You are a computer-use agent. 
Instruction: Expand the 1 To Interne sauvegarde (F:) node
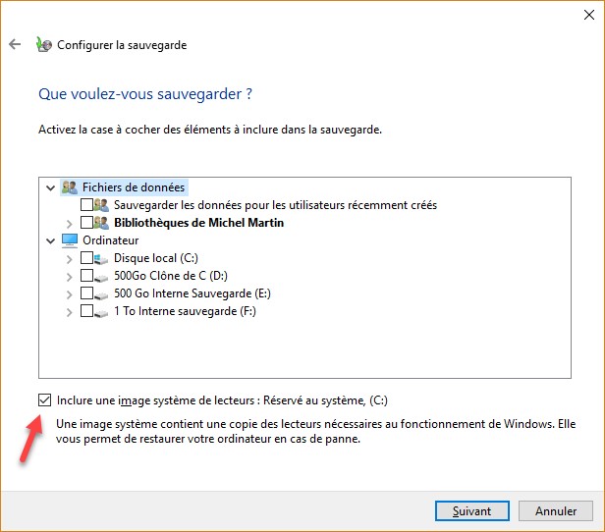[69, 311]
